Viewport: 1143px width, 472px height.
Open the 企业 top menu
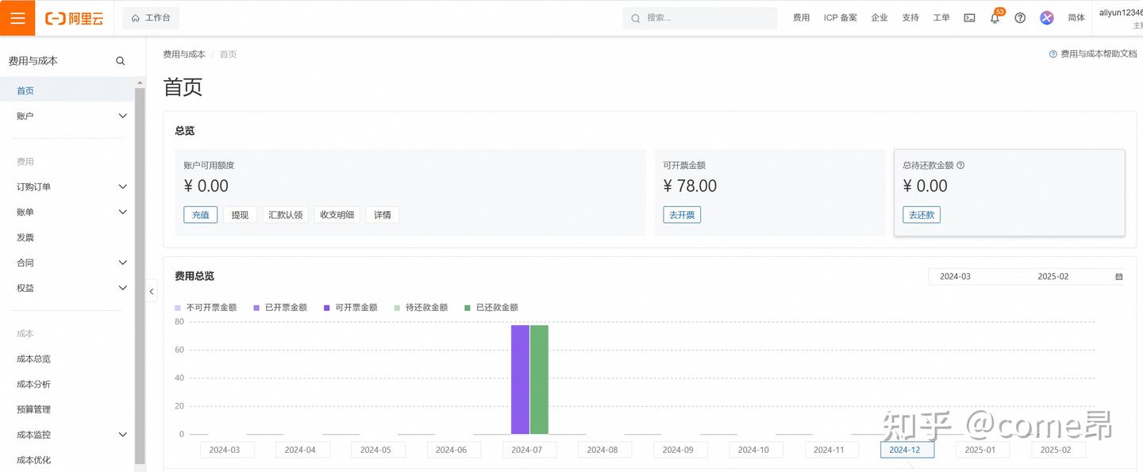(x=879, y=18)
